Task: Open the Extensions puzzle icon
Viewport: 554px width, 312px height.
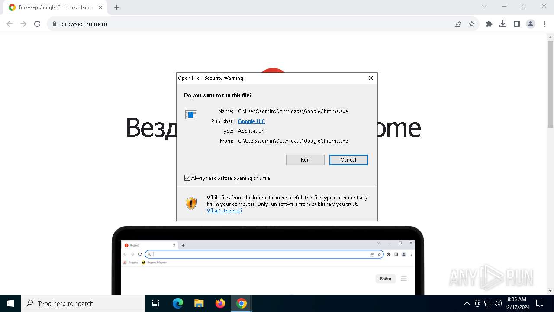Action: [489, 24]
